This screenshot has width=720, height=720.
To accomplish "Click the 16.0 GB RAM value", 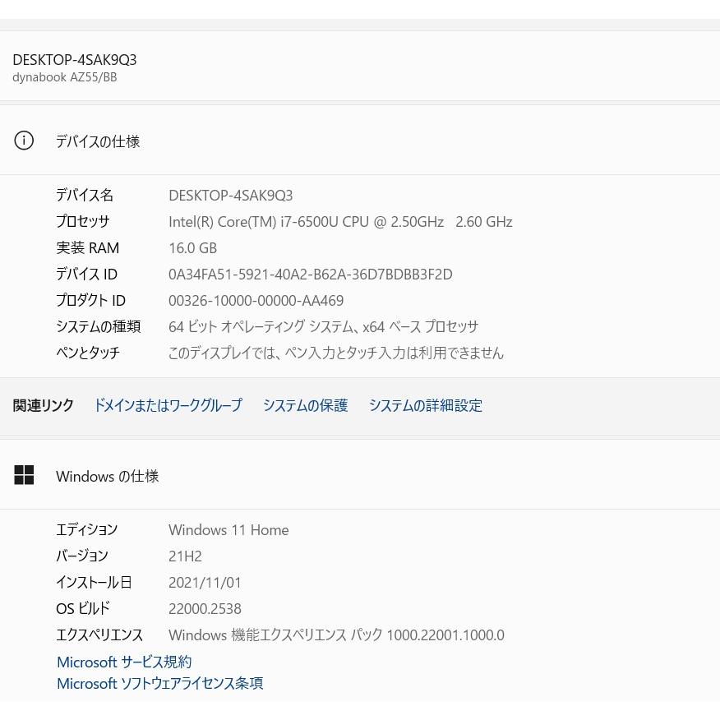I will click(x=192, y=247).
